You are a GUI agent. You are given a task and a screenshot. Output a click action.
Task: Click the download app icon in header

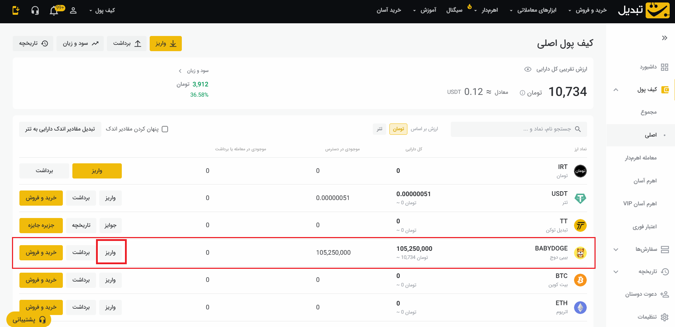(16, 11)
